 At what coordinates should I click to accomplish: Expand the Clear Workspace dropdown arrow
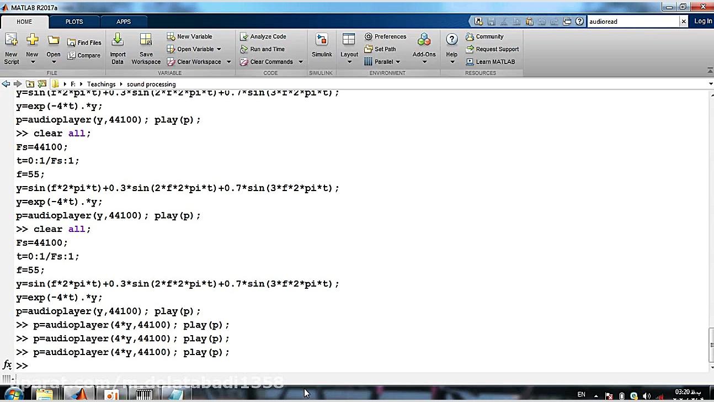click(228, 62)
